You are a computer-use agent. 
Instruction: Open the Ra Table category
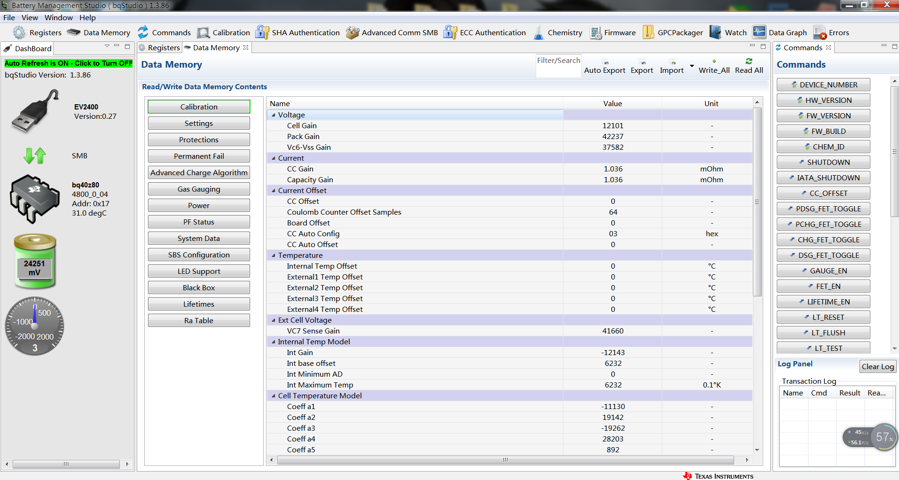[199, 320]
